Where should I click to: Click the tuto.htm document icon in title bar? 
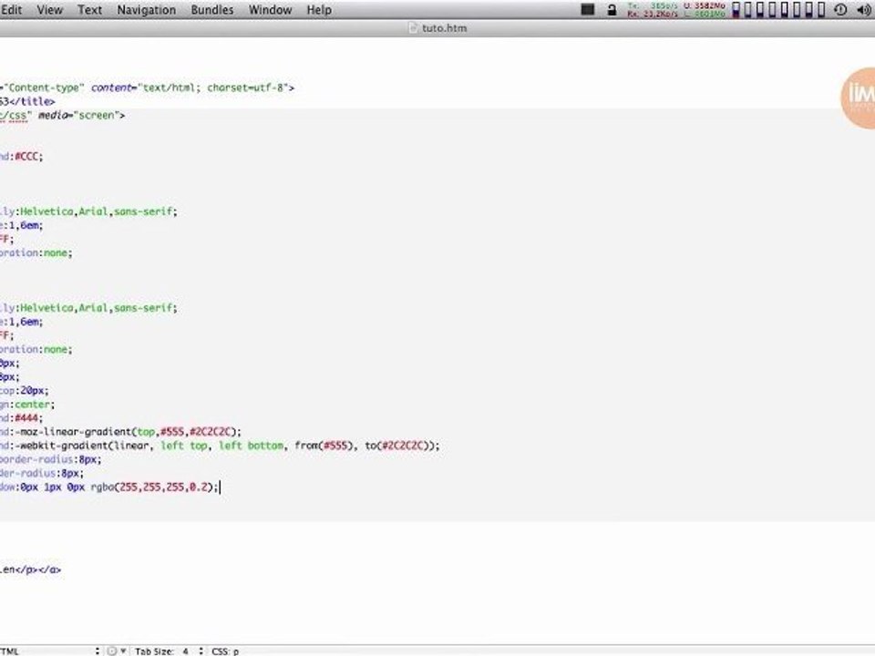(413, 28)
